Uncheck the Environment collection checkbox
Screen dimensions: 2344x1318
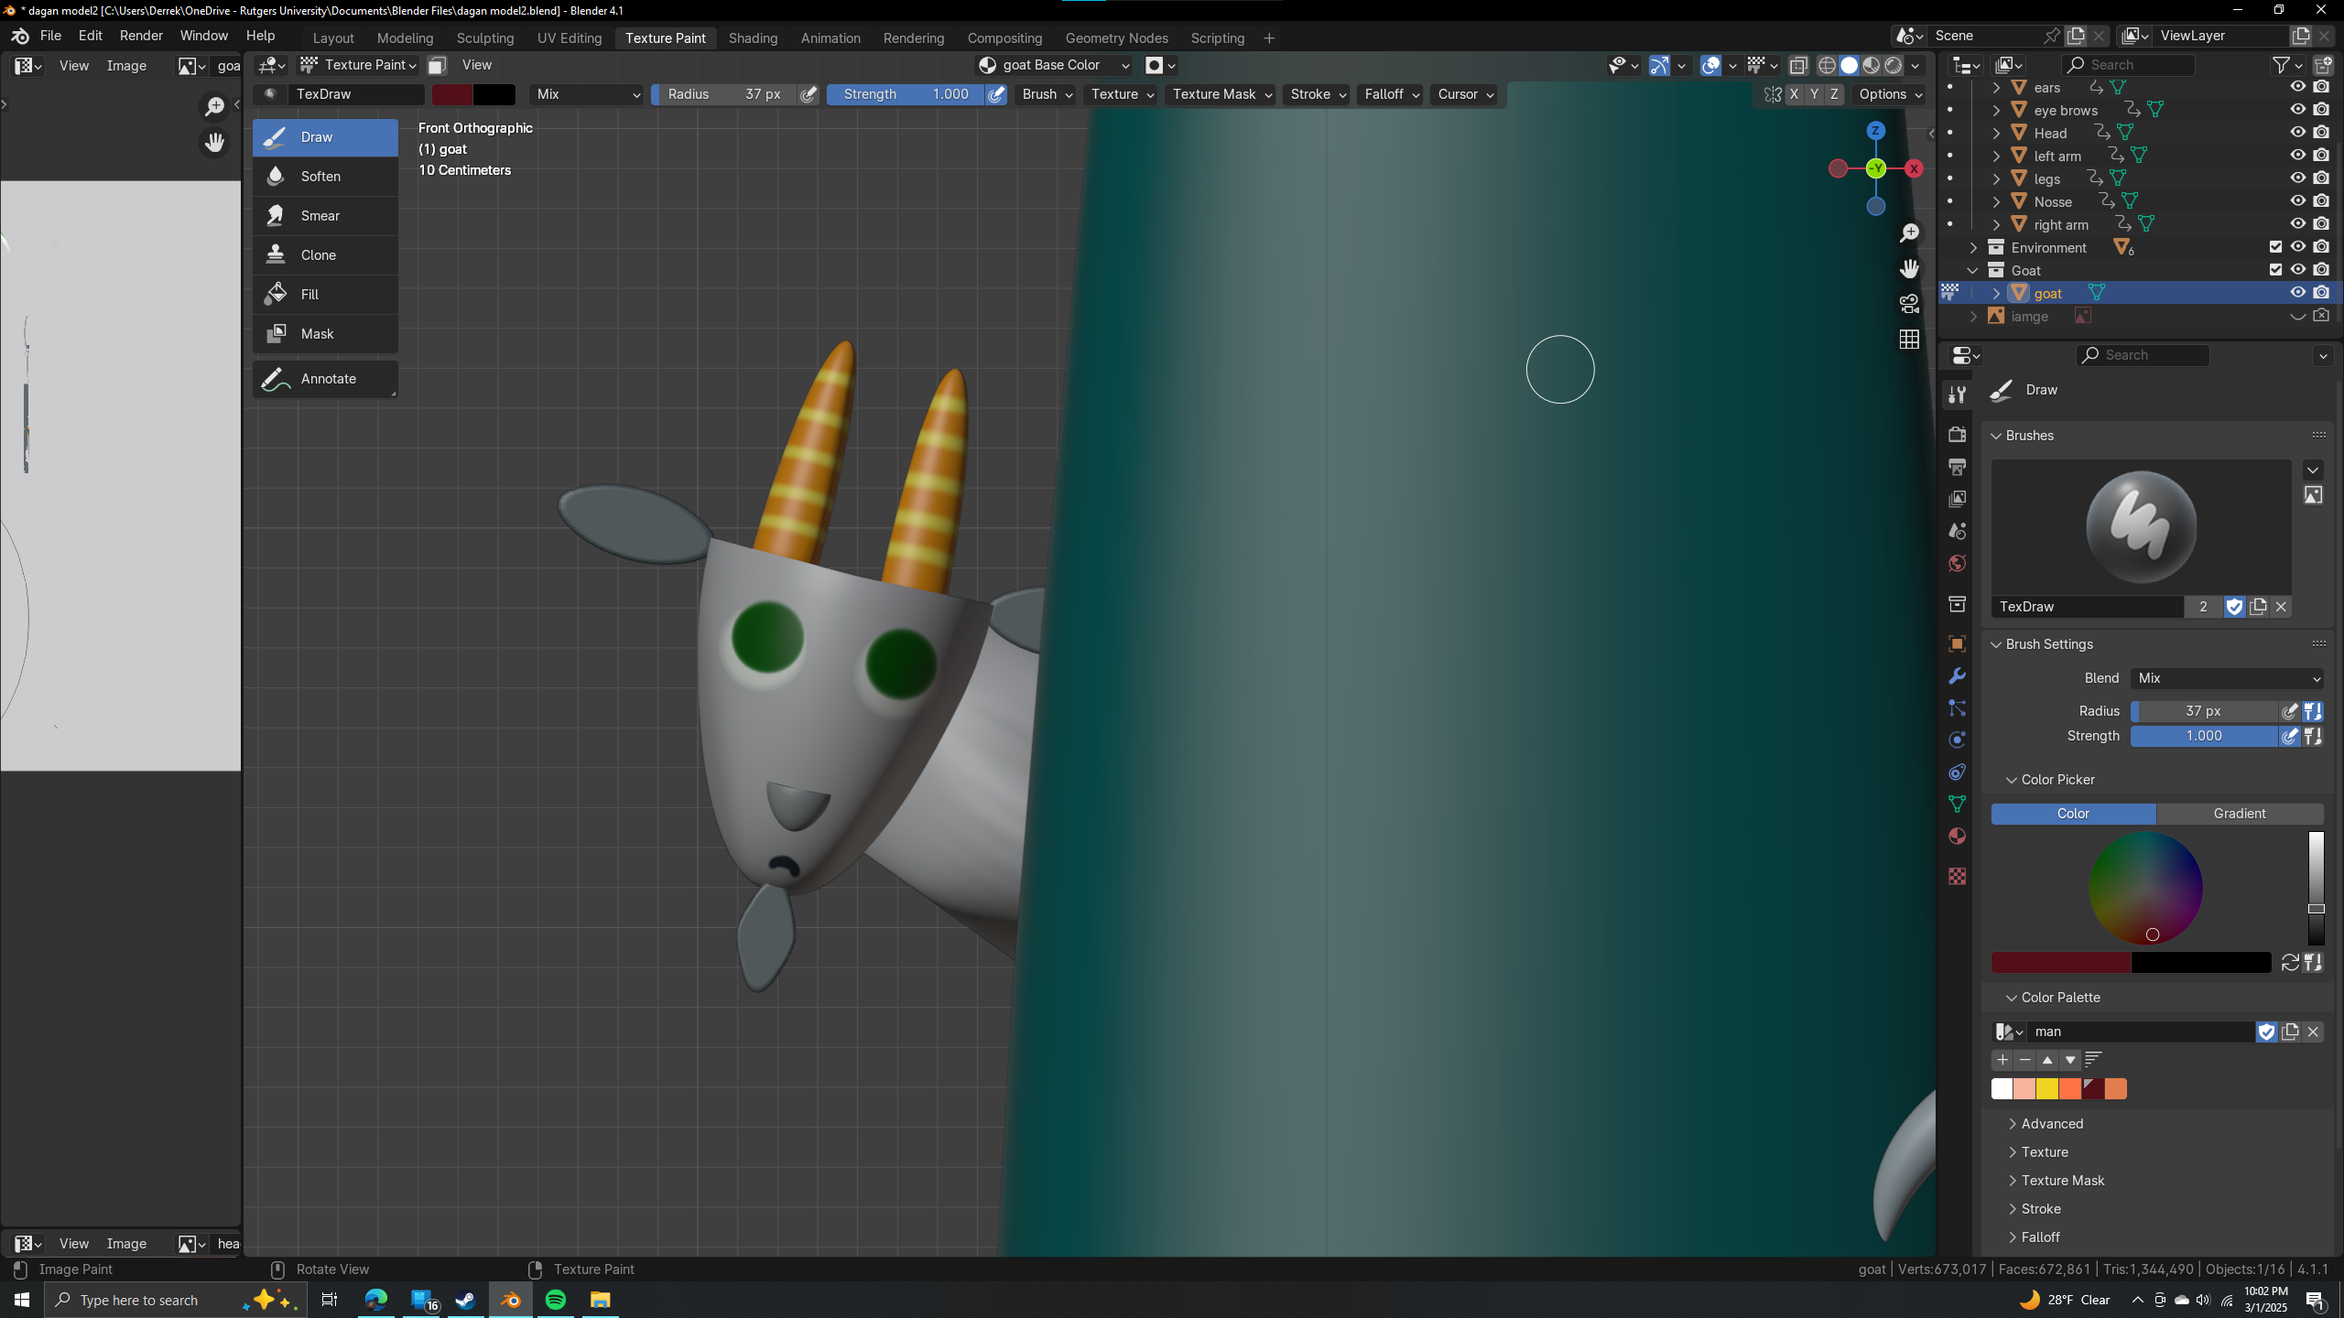pos(2273,247)
